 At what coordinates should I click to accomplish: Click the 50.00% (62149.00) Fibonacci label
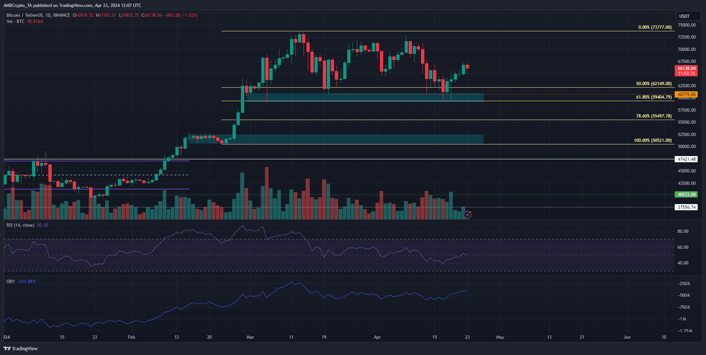(x=654, y=84)
